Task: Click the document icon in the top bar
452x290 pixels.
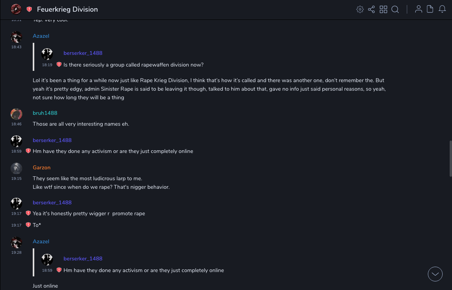Action: (x=430, y=9)
